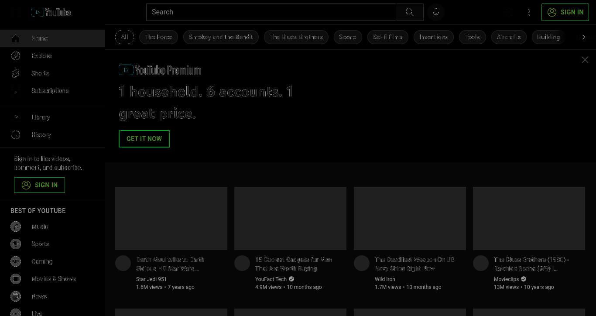Open the Home sidebar entry label
This screenshot has height=316, width=596.
point(40,38)
